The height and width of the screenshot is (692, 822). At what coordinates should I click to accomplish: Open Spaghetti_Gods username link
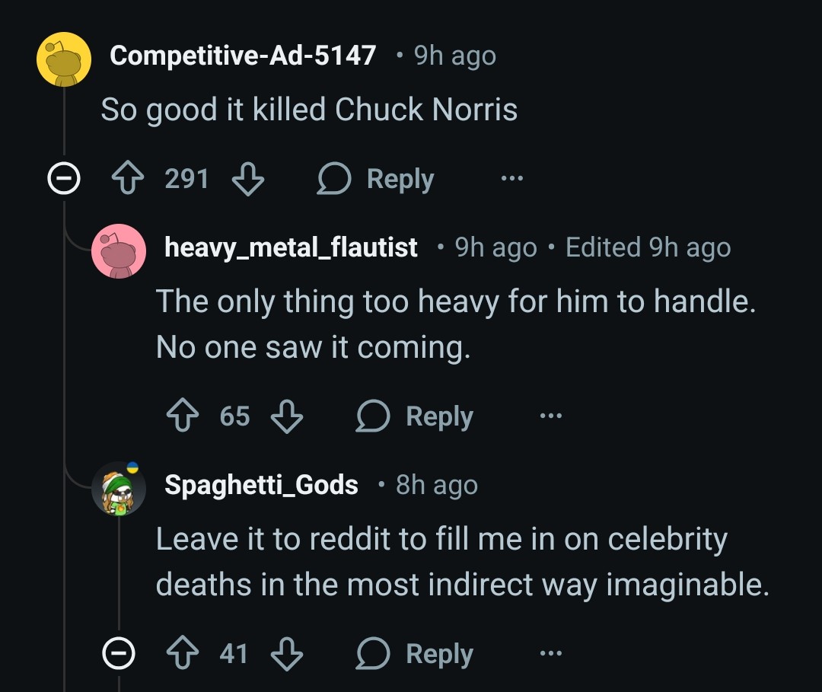pos(261,485)
